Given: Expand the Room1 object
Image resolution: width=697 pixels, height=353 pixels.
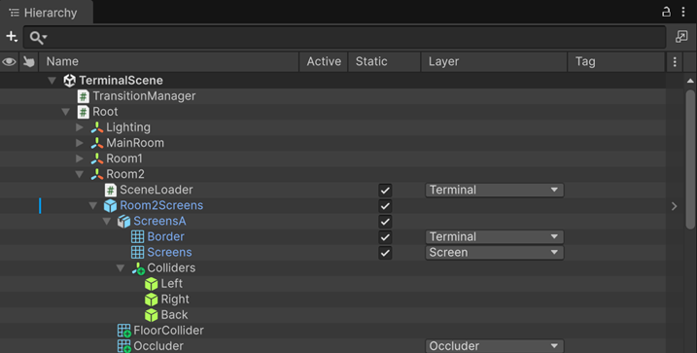Looking at the screenshot, I should tap(80, 159).
